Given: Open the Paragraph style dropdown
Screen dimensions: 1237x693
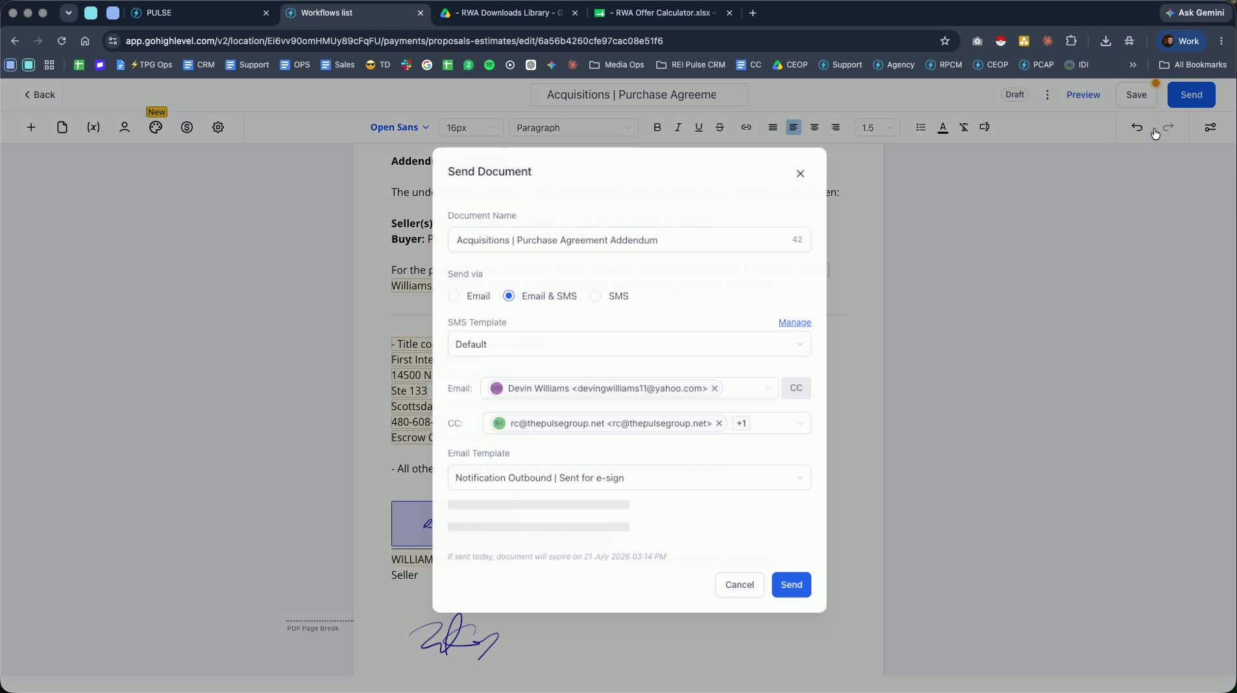Looking at the screenshot, I should 572,127.
